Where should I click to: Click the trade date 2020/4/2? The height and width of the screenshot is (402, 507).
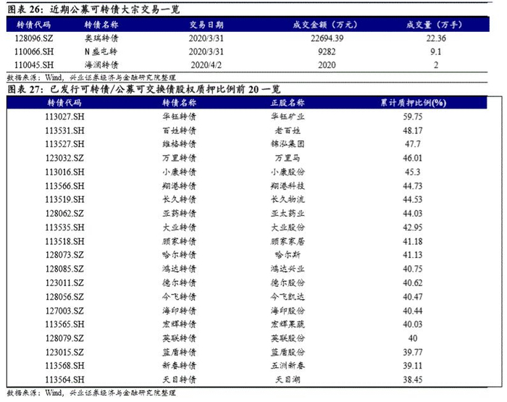(206, 65)
